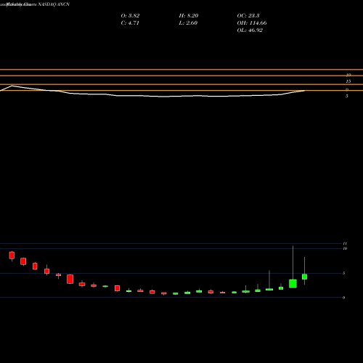Click the first red candlestick on the left

pyautogui.click(x=12, y=256)
